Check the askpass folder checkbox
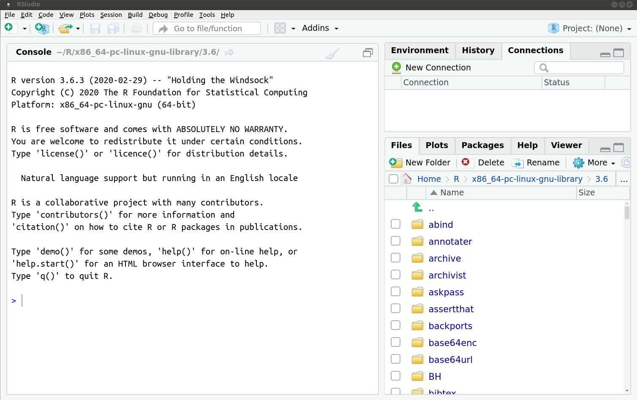Viewport: 637px width, 400px height. tap(395, 292)
